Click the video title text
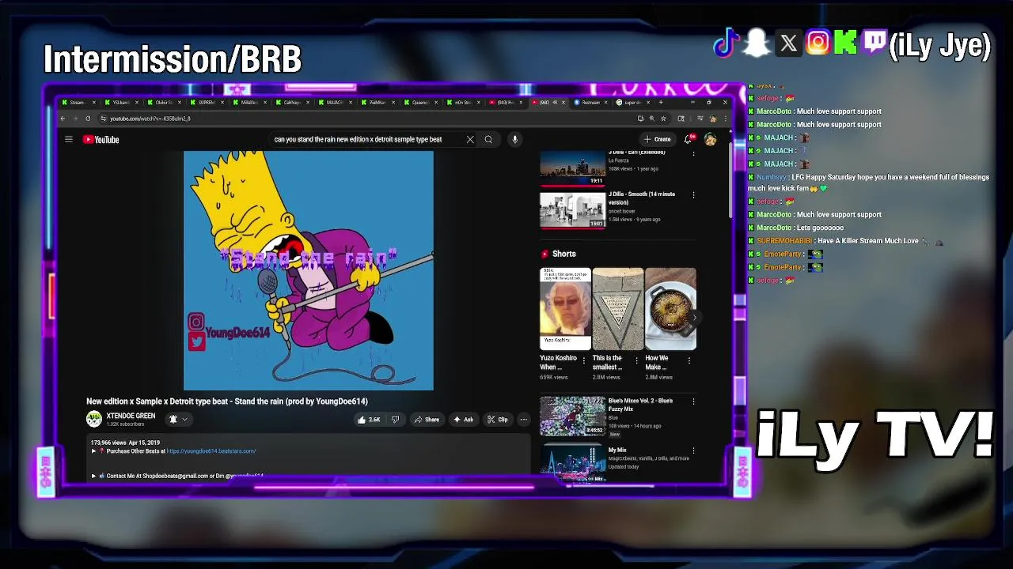Screen dimensions: 1013x569 (227, 401)
